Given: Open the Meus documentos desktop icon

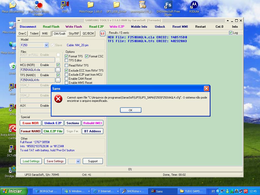Looking at the screenshot, I should tap(13, 7).
